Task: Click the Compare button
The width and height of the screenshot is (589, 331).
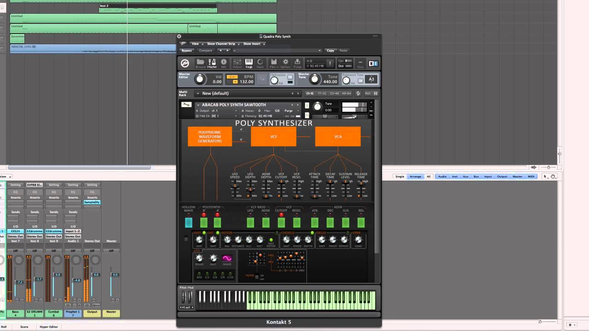Action: tap(205, 51)
